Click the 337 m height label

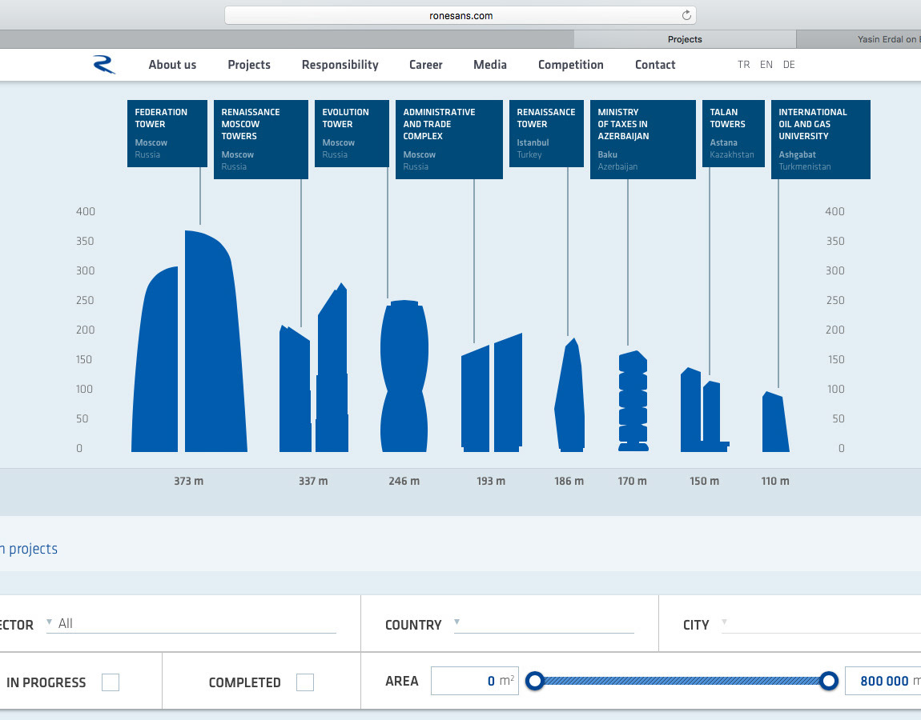(313, 481)
